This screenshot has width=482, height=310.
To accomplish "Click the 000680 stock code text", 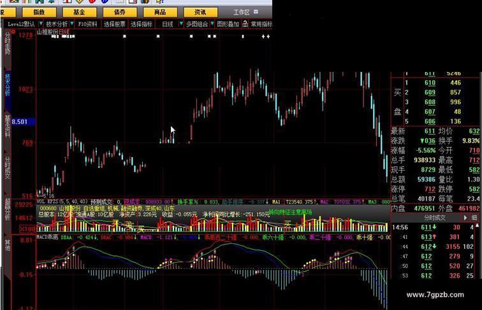I will 48,209.
